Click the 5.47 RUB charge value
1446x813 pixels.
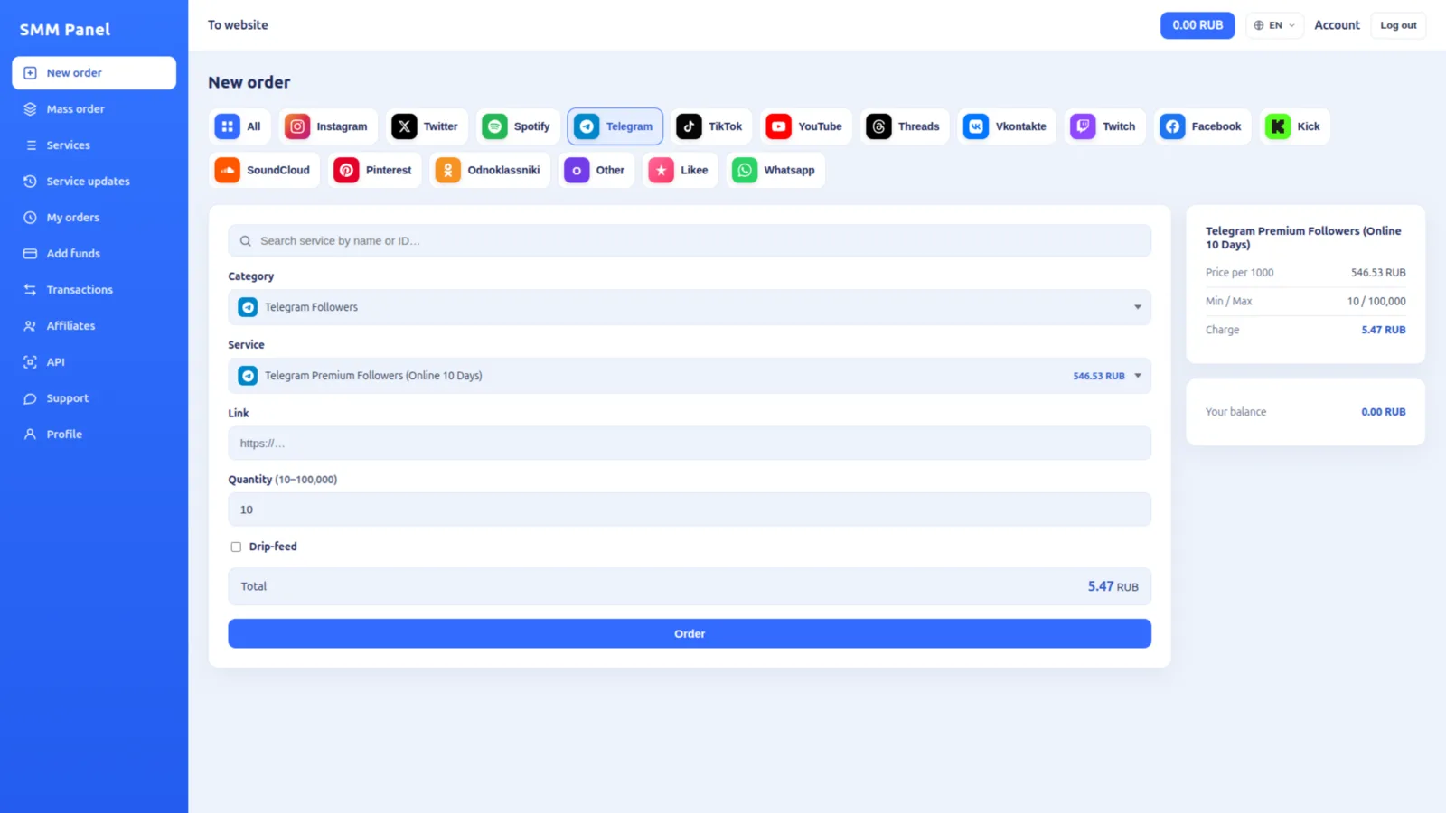click(x=1384, y=331)
